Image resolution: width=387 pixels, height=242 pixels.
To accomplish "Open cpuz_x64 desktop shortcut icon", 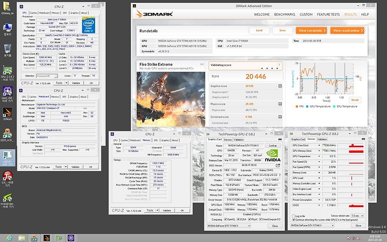I will point(8,91).
